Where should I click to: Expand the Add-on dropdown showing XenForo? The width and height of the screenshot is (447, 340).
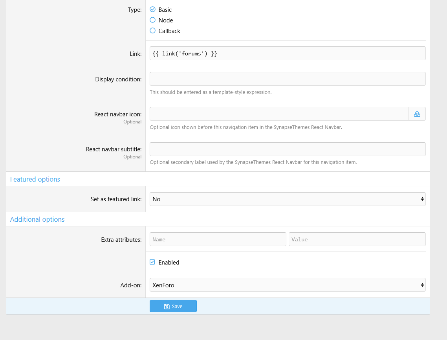click(x=287, y=285)
